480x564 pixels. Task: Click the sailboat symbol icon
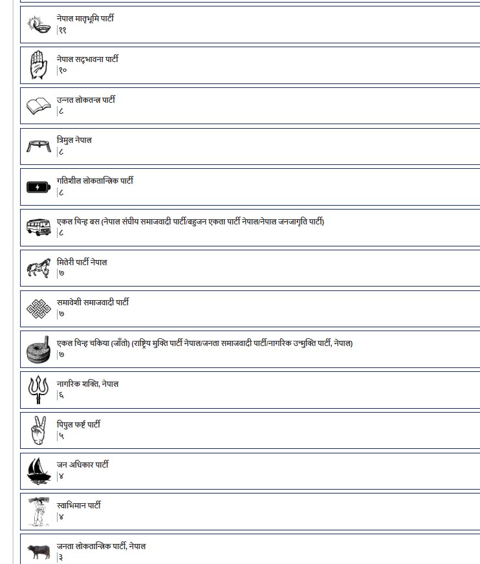point(38,470)
